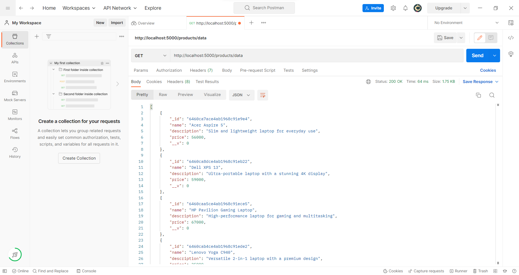The height and width of the screenshot is (275, 519).
Task: Add a new collection with plus icon
Action: tap(37, 36)
